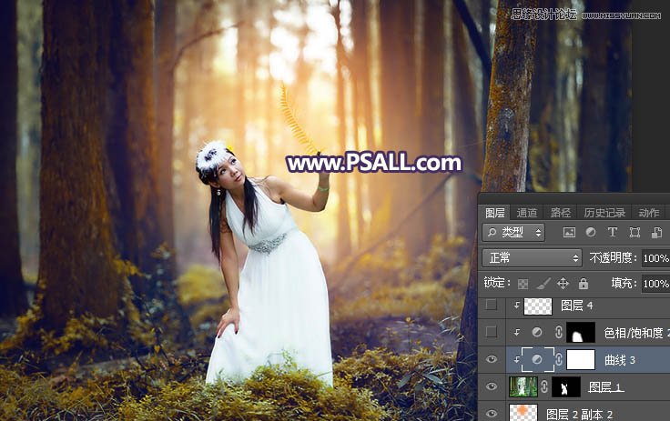This screenshot has width=670, height=421.
Task: Click mask link icon on 色相/饱和度 2 layer
Action: point(558,332)
